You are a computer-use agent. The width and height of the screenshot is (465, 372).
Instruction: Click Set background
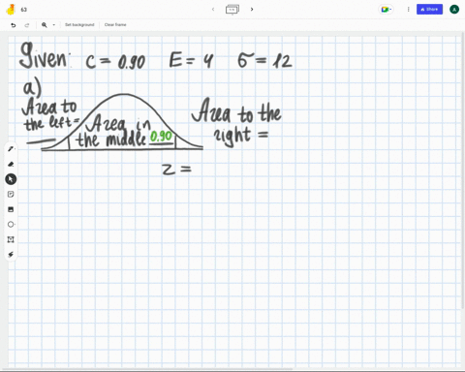point(79,24)
